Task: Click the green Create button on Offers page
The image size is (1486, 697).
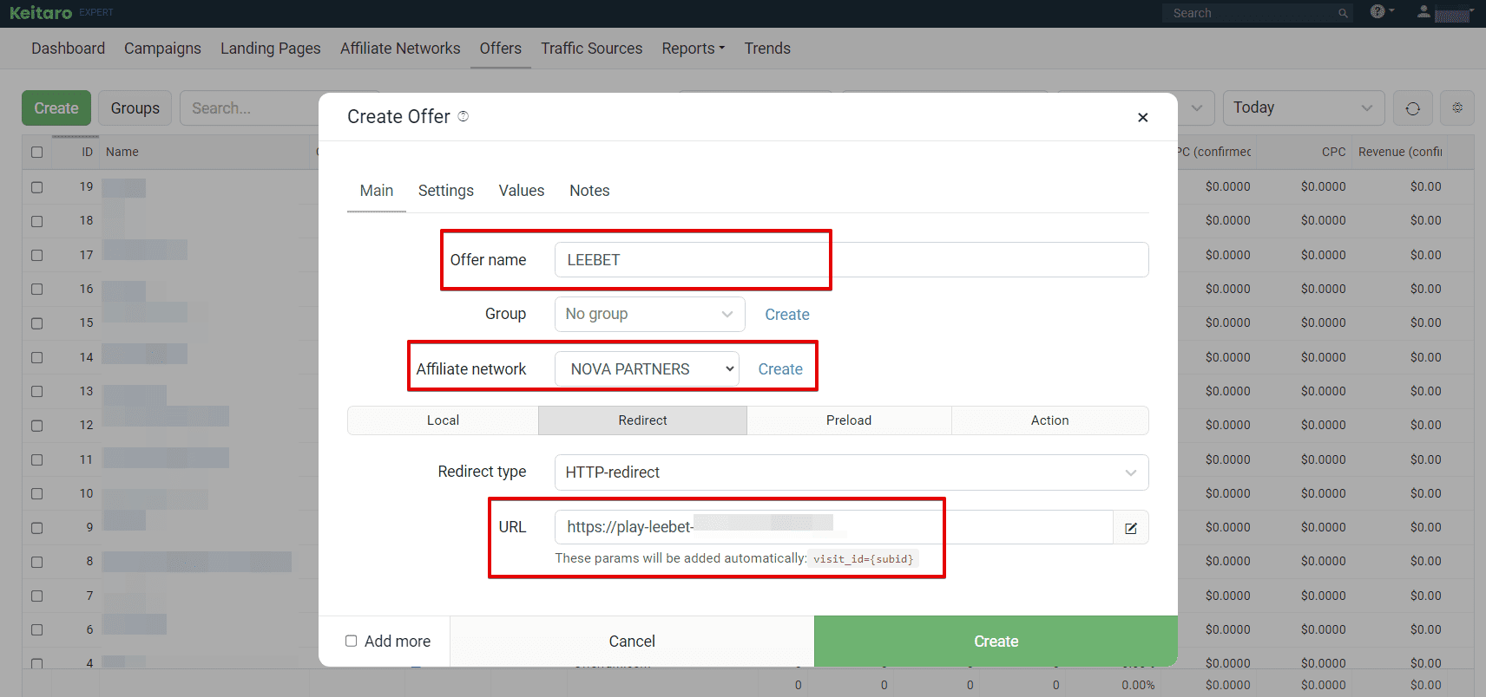Action: (x=56, y=108)
